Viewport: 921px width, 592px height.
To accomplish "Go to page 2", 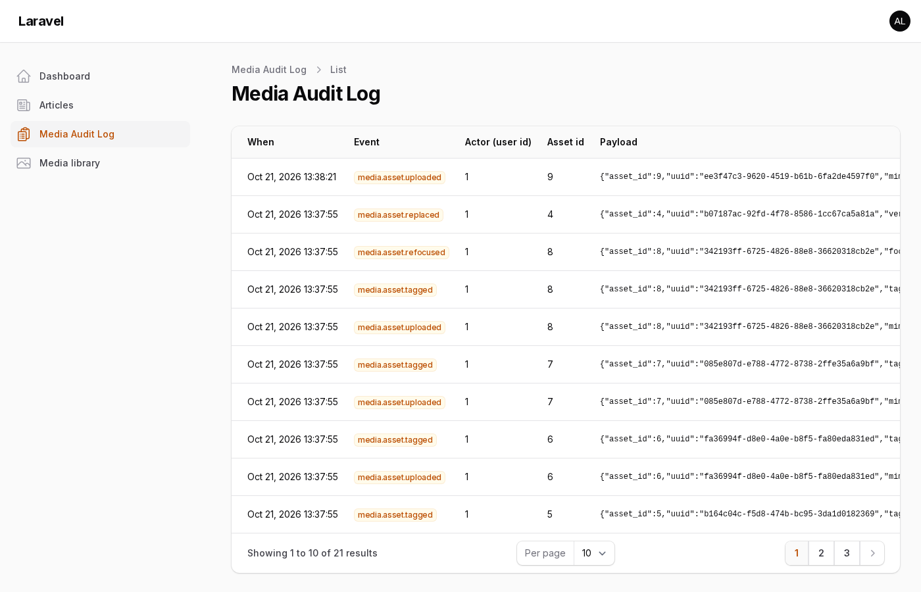I will (x=821, y=553).
